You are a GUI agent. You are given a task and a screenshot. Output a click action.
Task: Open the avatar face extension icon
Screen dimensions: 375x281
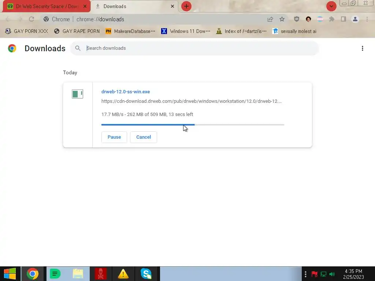tap(308, 19)
